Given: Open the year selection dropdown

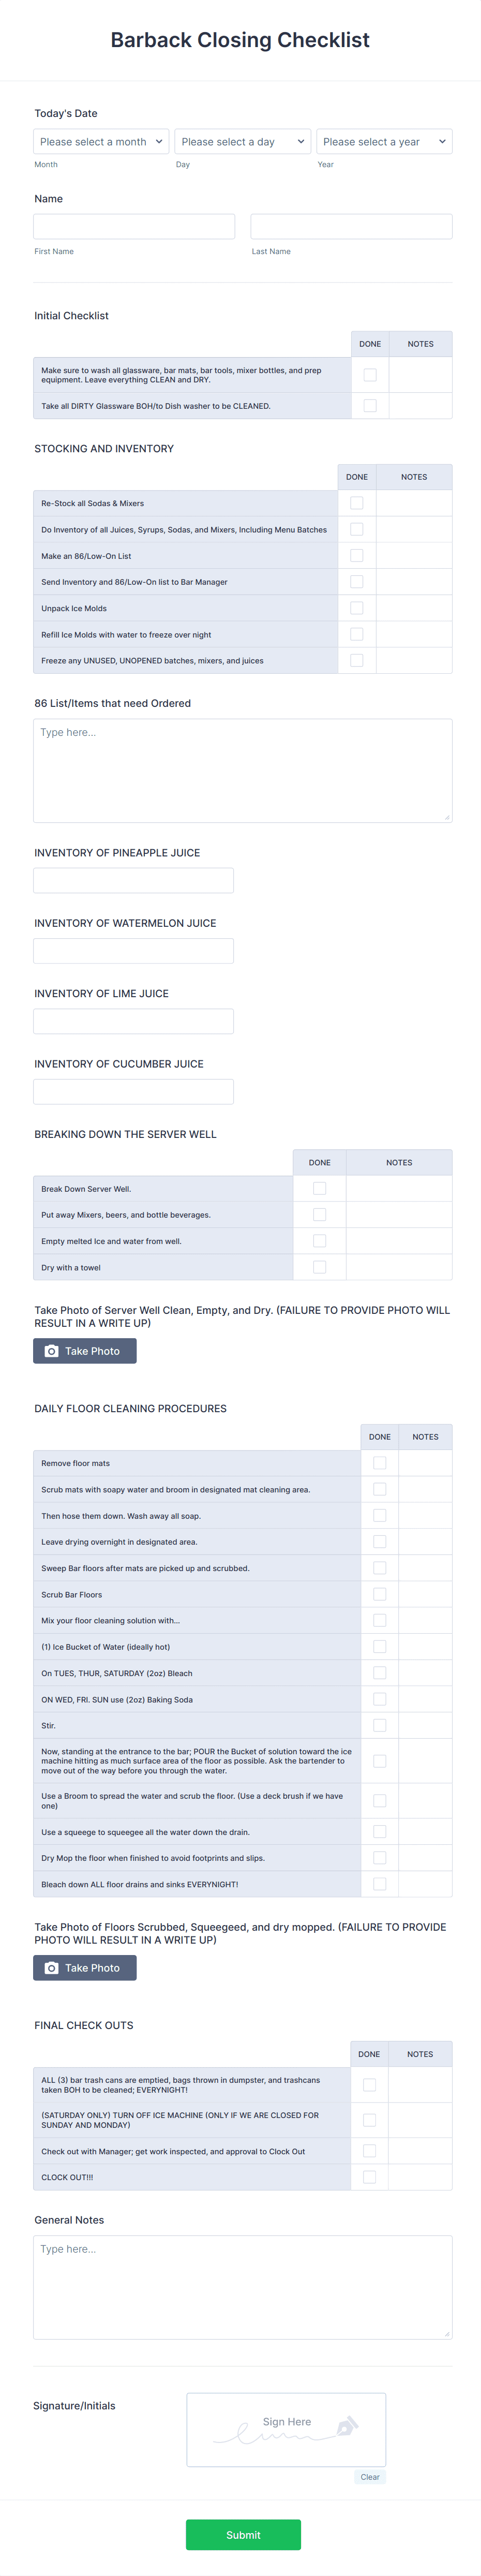Looking at the screenshot, I should tap(384, 141).
